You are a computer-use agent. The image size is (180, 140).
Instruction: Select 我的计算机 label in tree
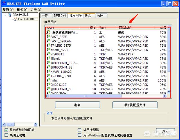[21, 15]
